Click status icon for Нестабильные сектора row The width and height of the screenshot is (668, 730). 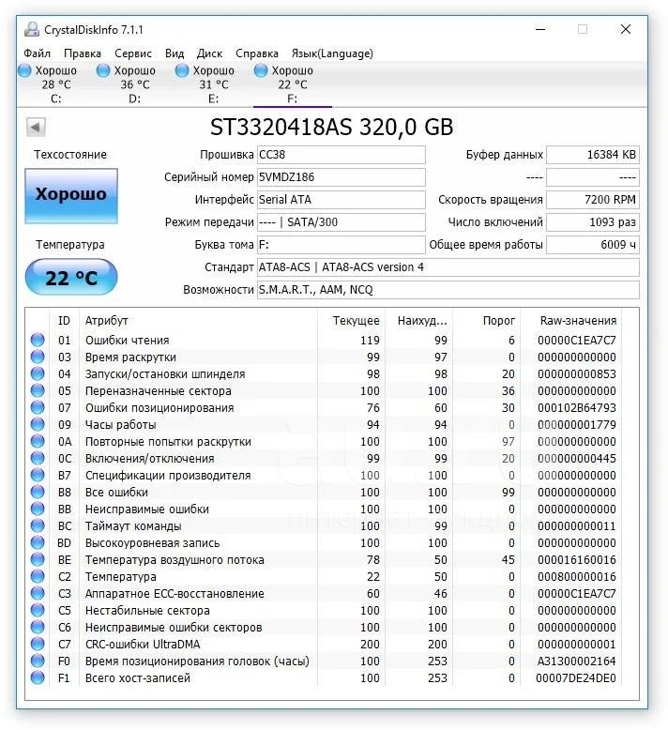coord(38,610)
